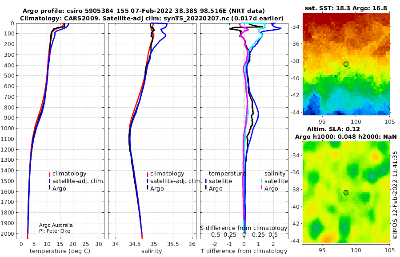
Task: Click the '100' longitude tick under the SST map
Action: (356, 121)
